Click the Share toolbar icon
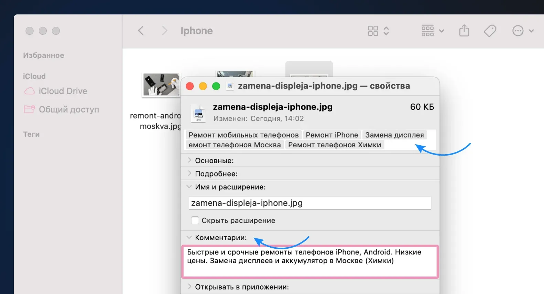This screenshot has height=294, width=544. point(464,30)
